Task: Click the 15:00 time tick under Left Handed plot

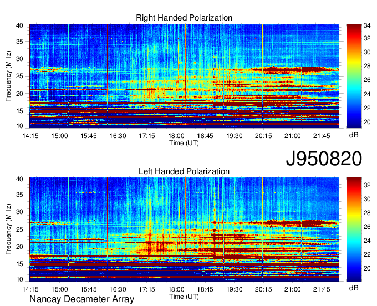Action: pyautogui.click(x=59, y=289)
